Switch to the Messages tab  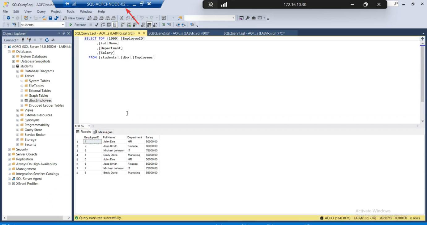click(103, 132)
